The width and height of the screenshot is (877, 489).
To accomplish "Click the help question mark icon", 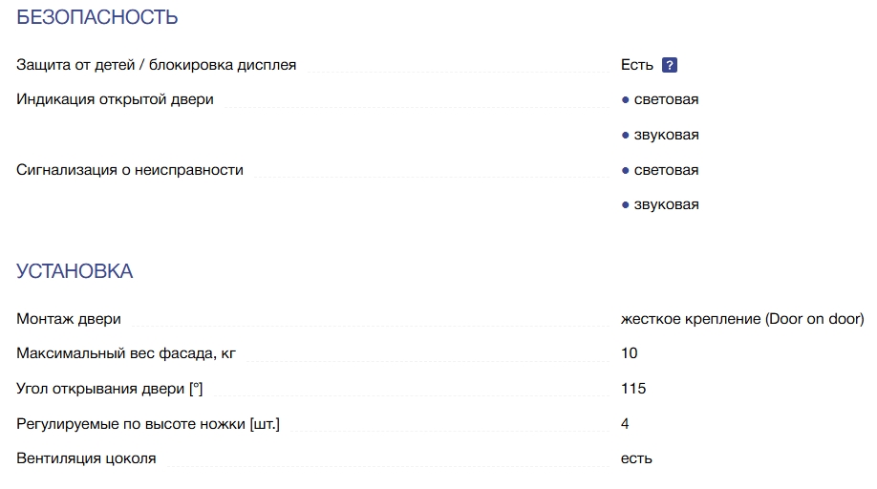I will pyautogui.click(x=670, y=65).
